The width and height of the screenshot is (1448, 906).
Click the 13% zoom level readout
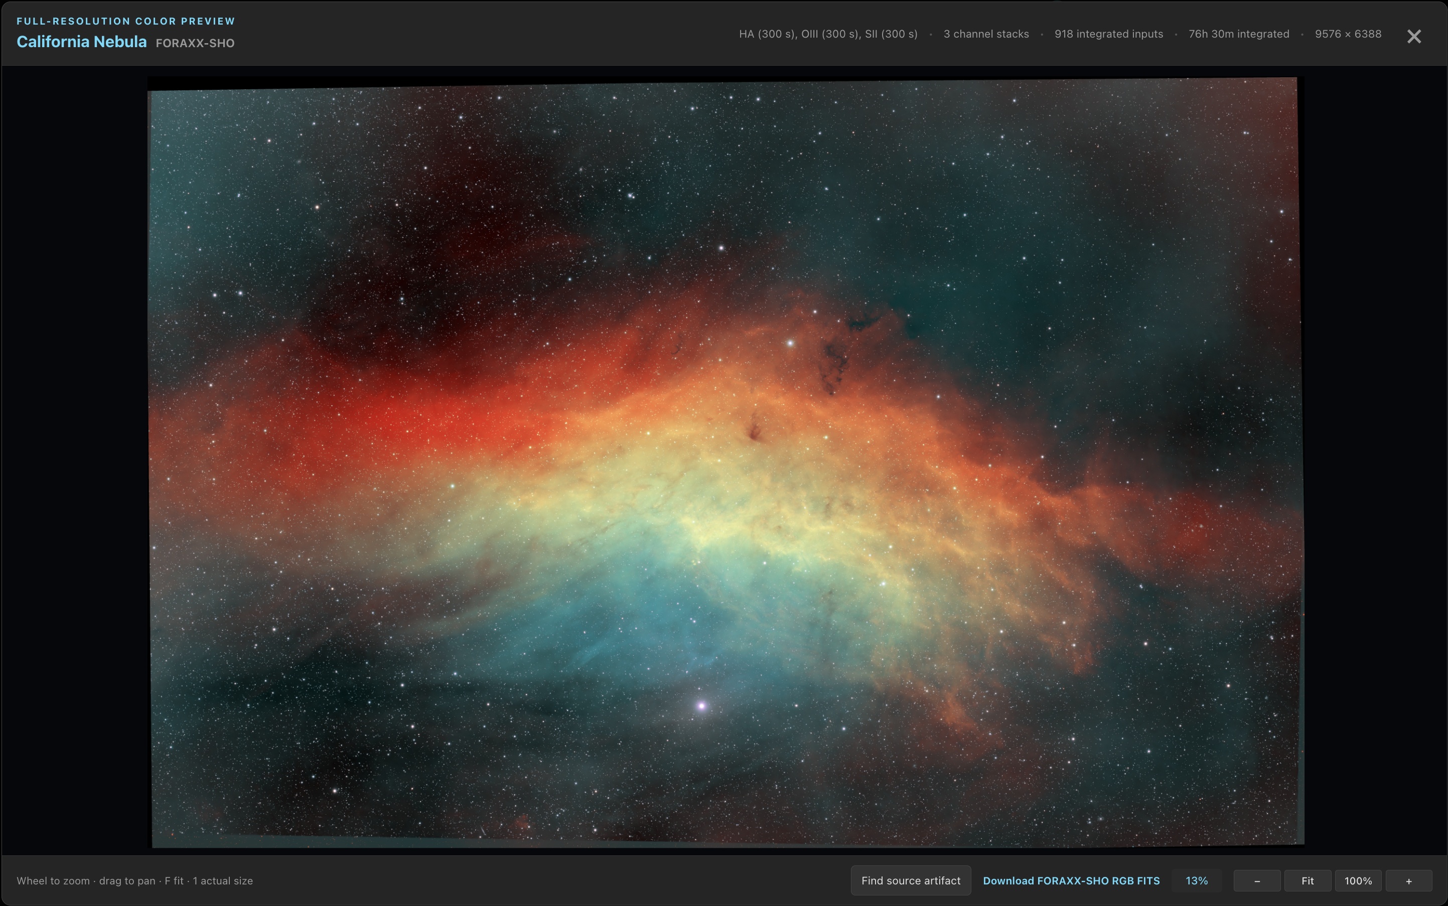point(1196,880)
